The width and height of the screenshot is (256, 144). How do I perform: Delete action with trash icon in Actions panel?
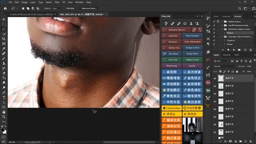click(x=251, y=50)
